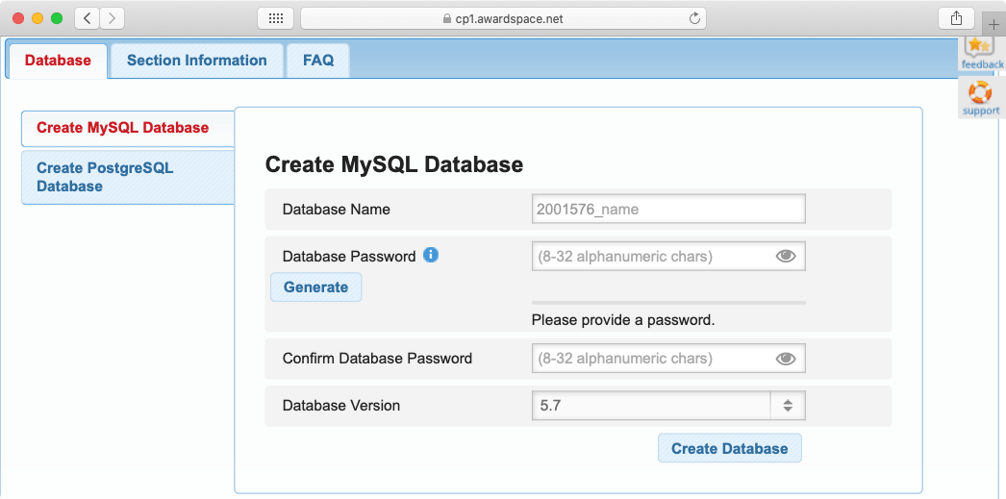Open Safari's tab overview grid icon
The width and height of the screenshot is (1006, 499).
tap(275, 18)
